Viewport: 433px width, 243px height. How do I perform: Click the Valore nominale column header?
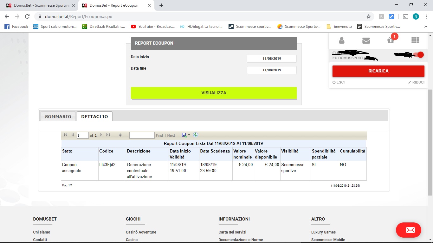[243, 154]
